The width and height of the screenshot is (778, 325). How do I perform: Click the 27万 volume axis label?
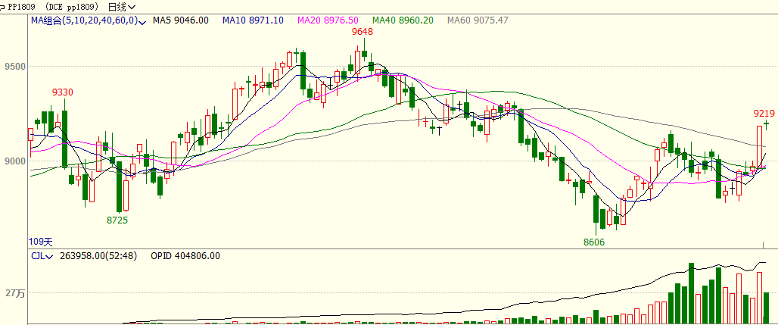(15, 294)
